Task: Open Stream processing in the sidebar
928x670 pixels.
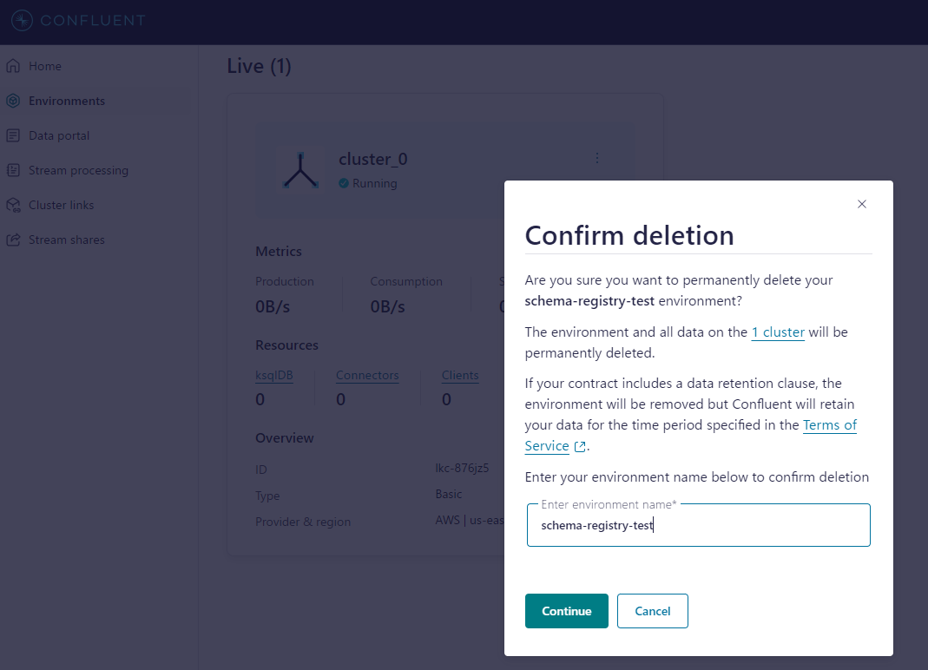Action: [78, 170]
